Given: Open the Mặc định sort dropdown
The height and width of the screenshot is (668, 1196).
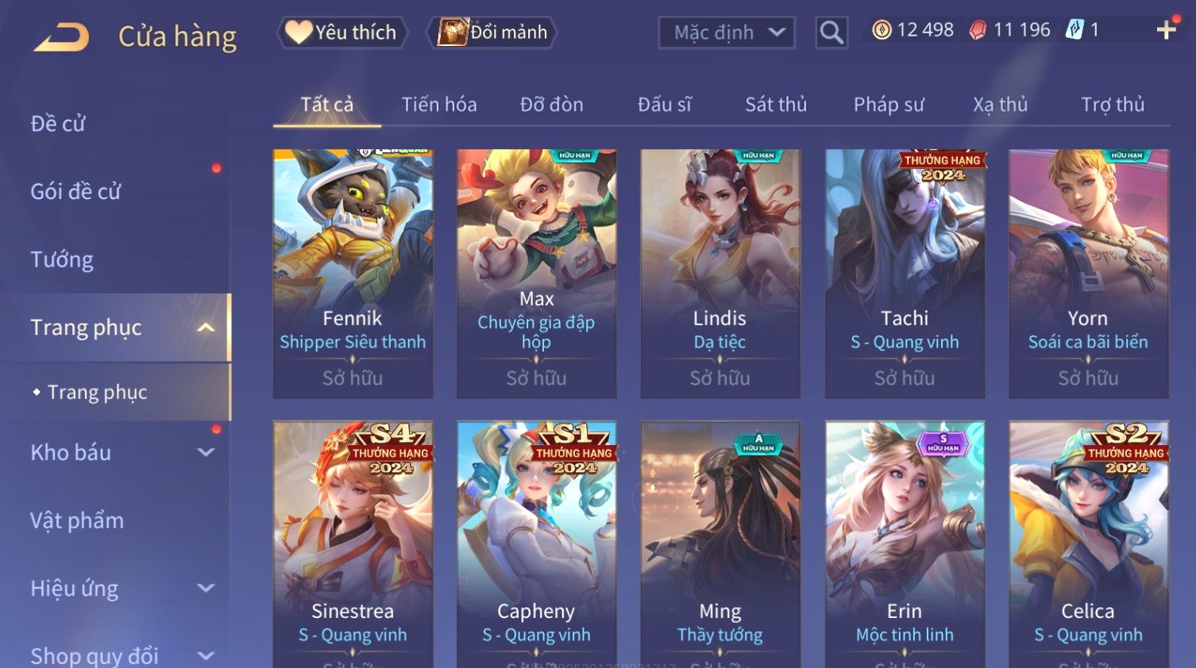Looking at the screenshot, I should pyautogui.click(x=727, y=33).
